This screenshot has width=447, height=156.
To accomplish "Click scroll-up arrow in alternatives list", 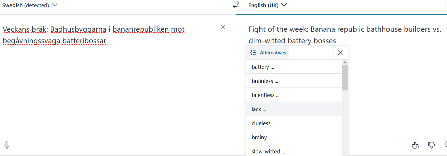I will tap(345, 62).
